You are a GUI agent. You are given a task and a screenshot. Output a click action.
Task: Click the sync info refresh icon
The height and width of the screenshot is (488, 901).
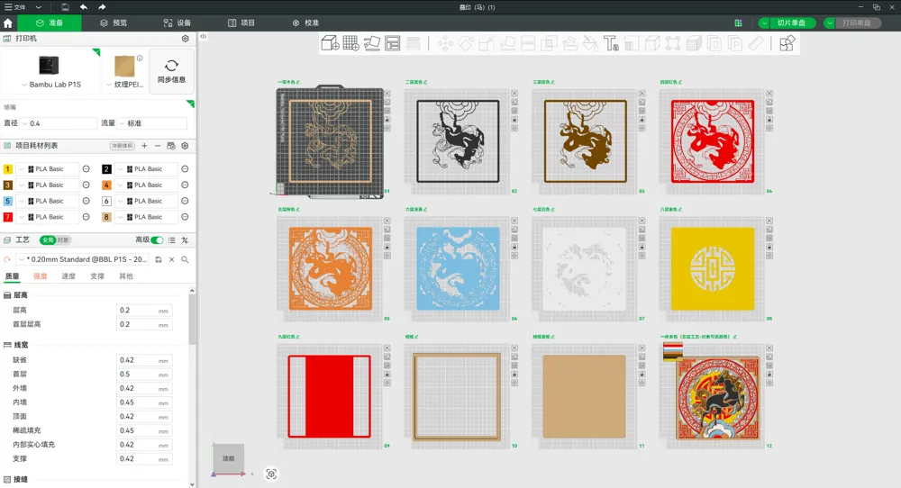tap(171, 71)
